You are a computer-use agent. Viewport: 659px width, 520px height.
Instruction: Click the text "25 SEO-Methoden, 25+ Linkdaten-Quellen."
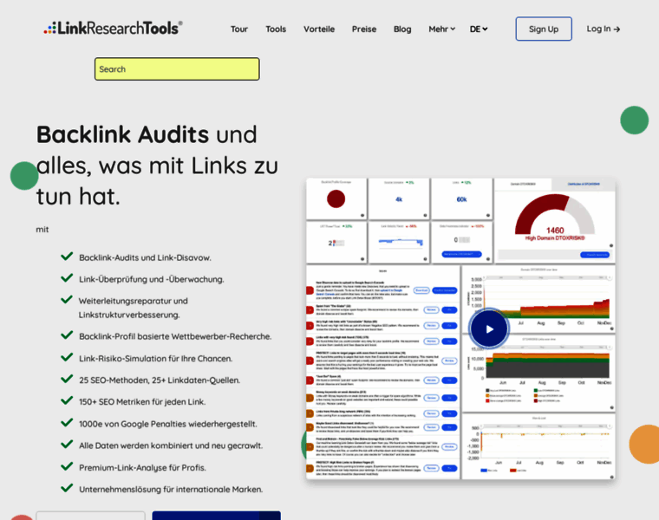[x=160, y=380]
